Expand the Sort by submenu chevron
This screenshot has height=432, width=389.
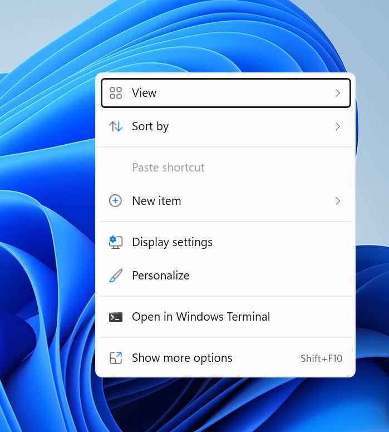pyautogui.click(x=338, y=126)
